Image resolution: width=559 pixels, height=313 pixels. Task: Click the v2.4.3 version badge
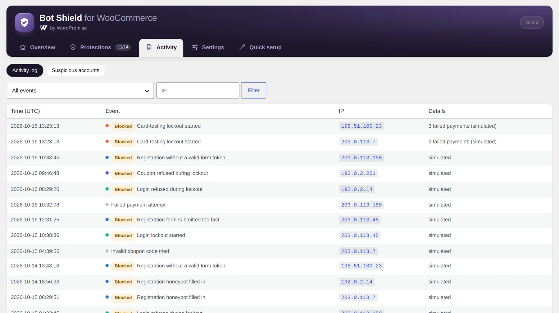[532, 22]
